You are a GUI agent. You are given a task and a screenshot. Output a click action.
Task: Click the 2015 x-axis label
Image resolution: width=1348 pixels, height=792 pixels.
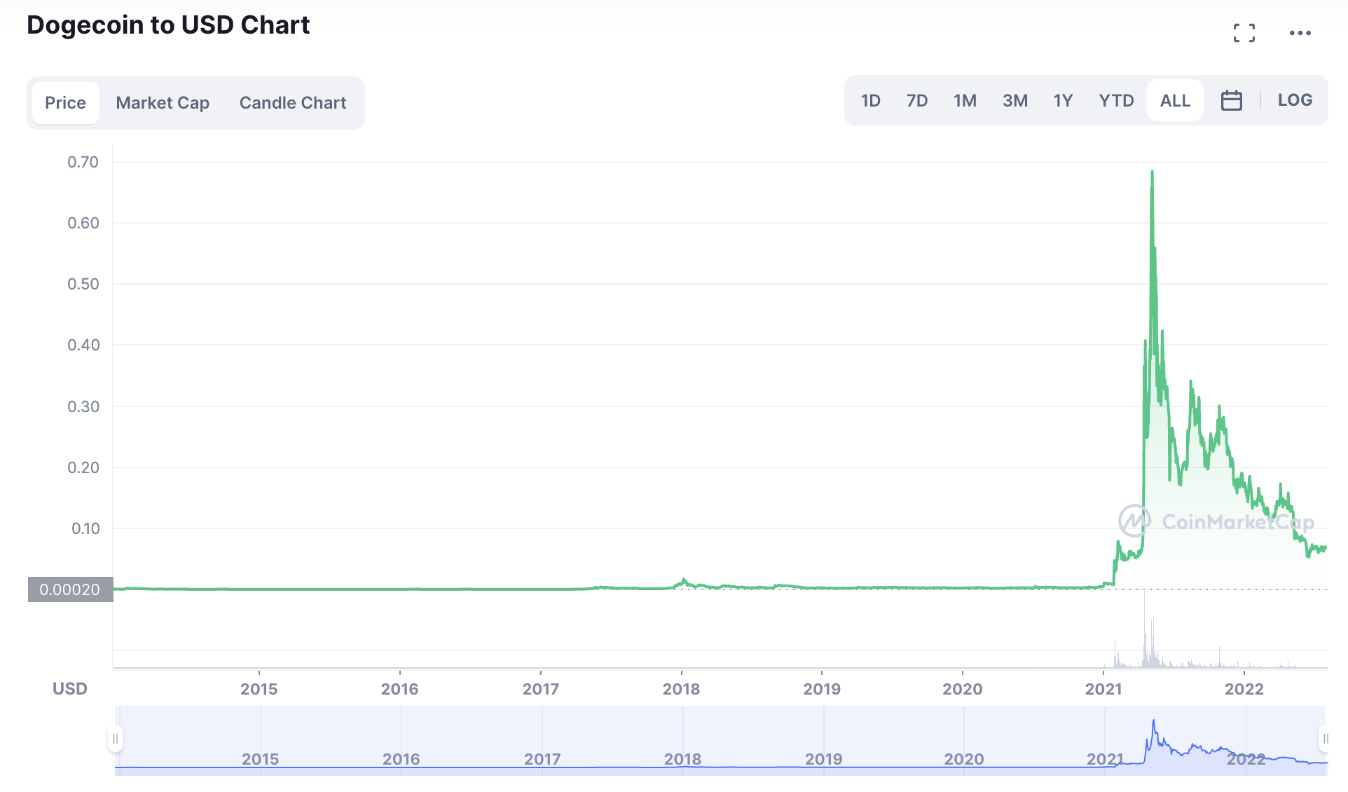click(x=259, y=689)
